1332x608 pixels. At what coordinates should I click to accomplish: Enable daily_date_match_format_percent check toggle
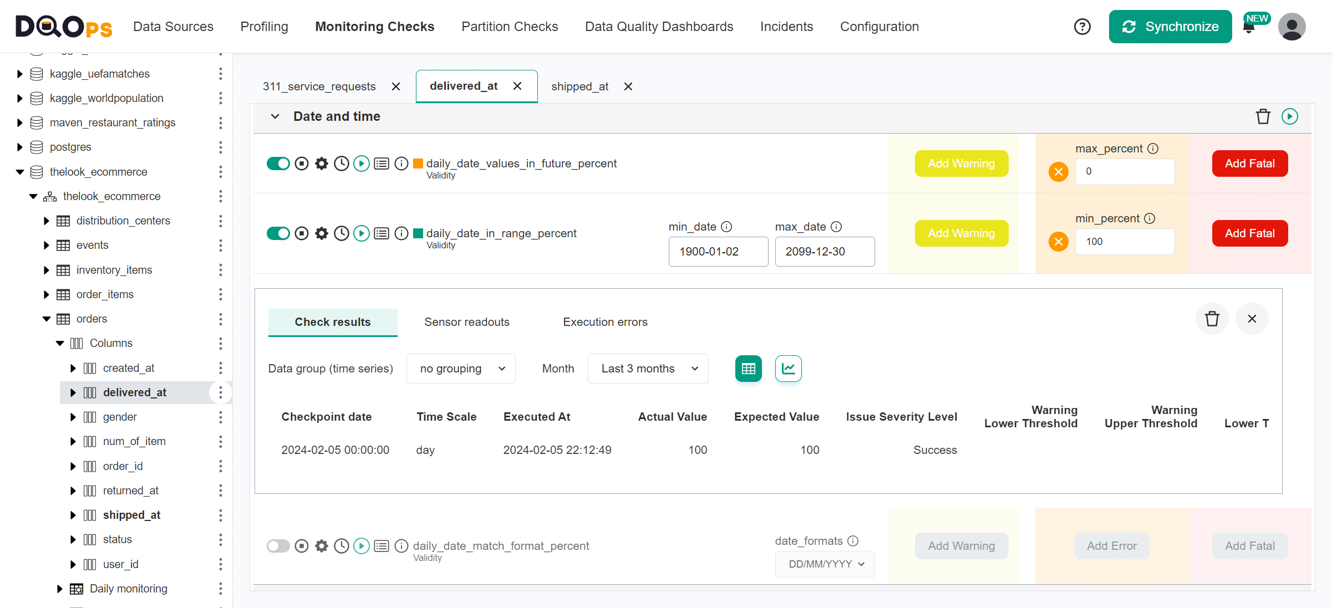click(278, 546)
